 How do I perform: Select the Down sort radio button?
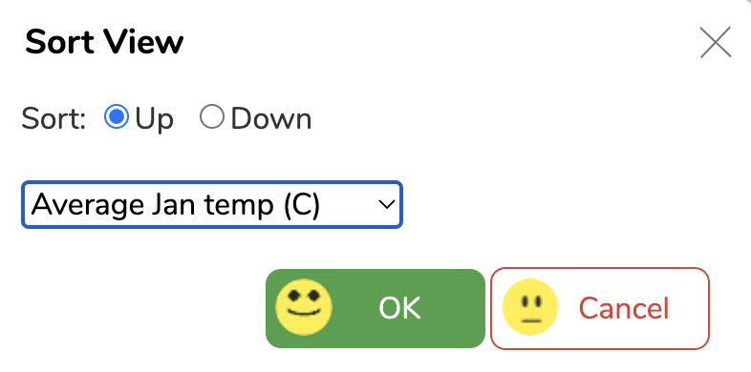[x=212, y=116]
